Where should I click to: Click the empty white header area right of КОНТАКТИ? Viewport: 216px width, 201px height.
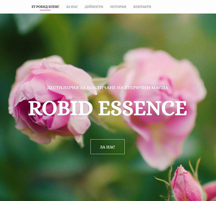(183, 6)
